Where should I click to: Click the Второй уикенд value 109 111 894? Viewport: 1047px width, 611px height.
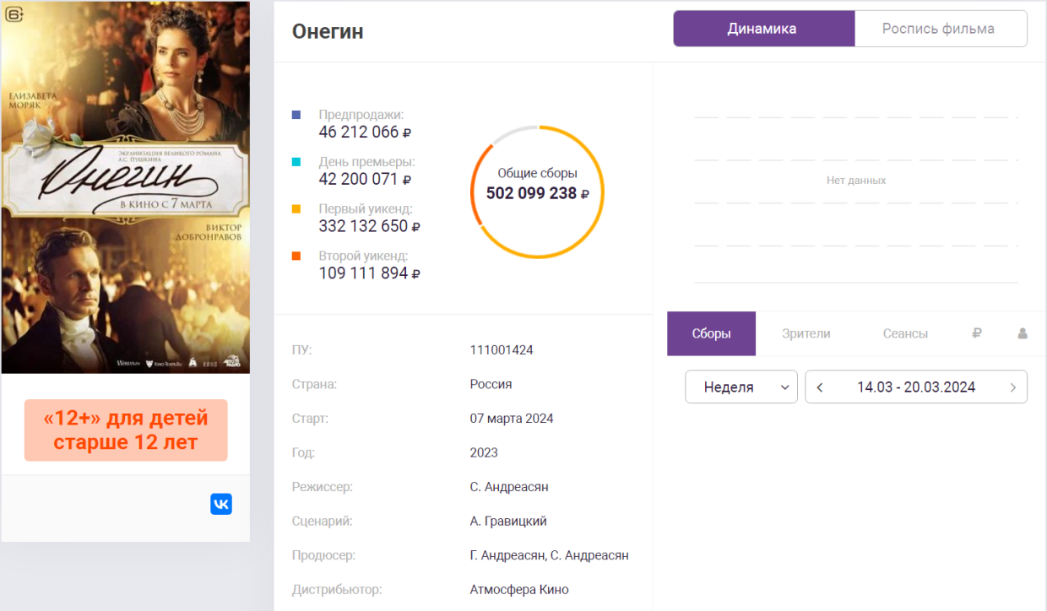coord(370,273)
